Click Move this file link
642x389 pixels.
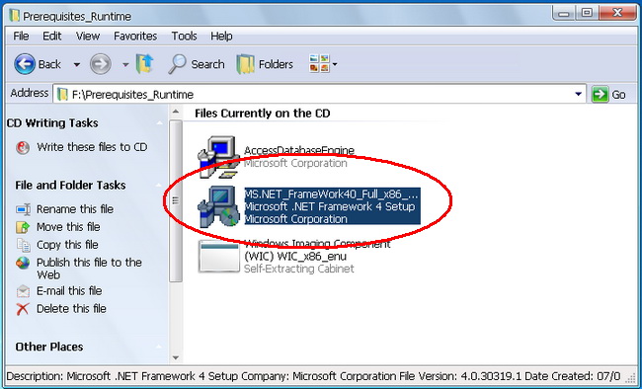[x=68, y=227]
